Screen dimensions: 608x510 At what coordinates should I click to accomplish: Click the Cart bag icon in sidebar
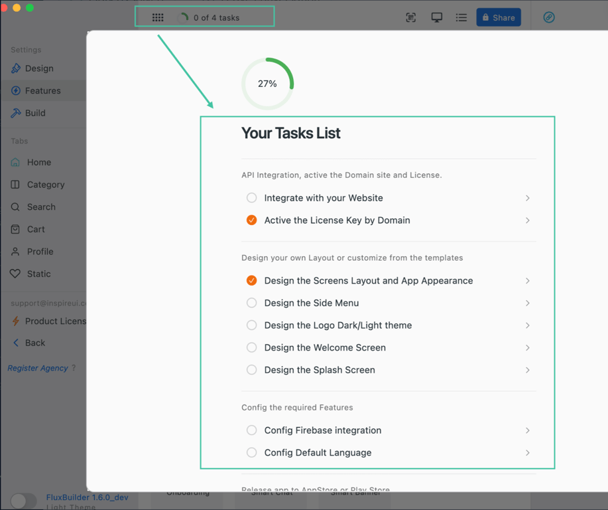[x=15, y=229]
